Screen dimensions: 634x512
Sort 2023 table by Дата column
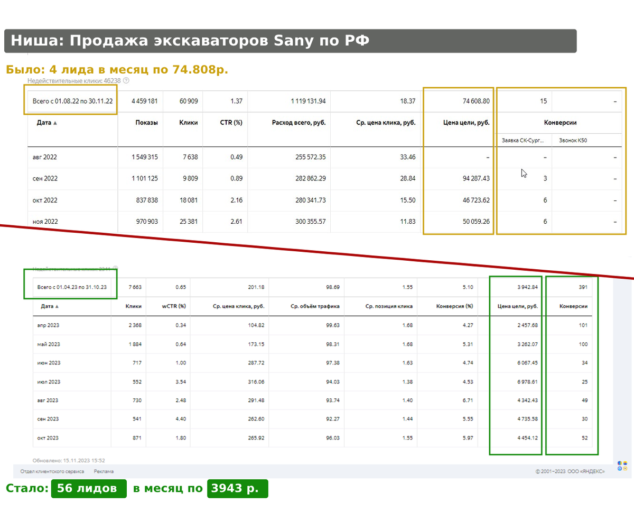pyautogui.click(x=50, y=306)
